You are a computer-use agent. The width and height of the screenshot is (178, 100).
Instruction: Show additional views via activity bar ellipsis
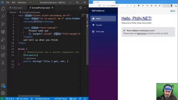point(3,70)
